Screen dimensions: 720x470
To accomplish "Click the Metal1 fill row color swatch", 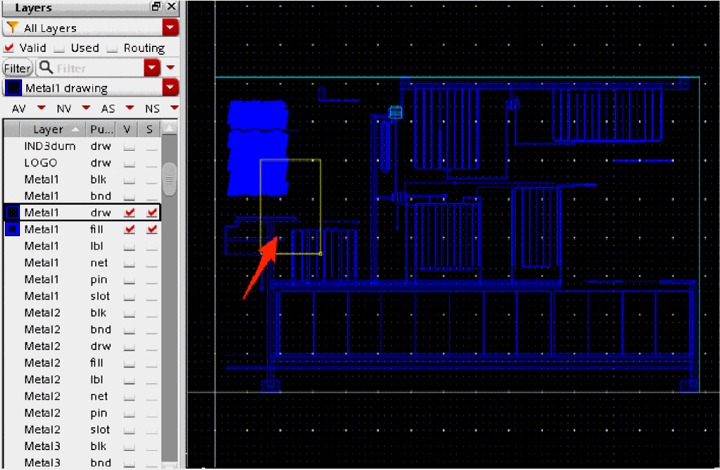I will [12, 229].
